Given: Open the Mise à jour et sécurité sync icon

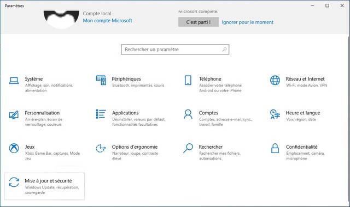Looking at the screenshot, I should (x=14, y=182).
